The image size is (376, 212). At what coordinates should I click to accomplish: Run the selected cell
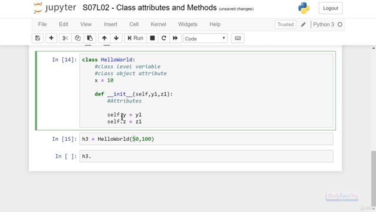(136, 38)
